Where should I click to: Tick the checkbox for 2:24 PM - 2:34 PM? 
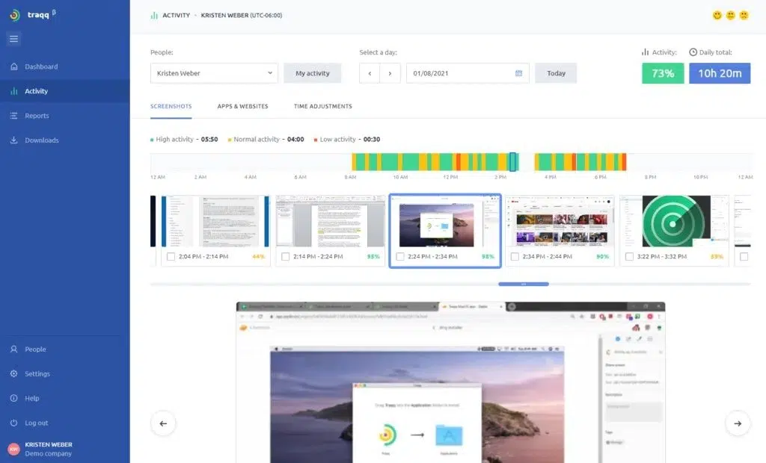400,257
